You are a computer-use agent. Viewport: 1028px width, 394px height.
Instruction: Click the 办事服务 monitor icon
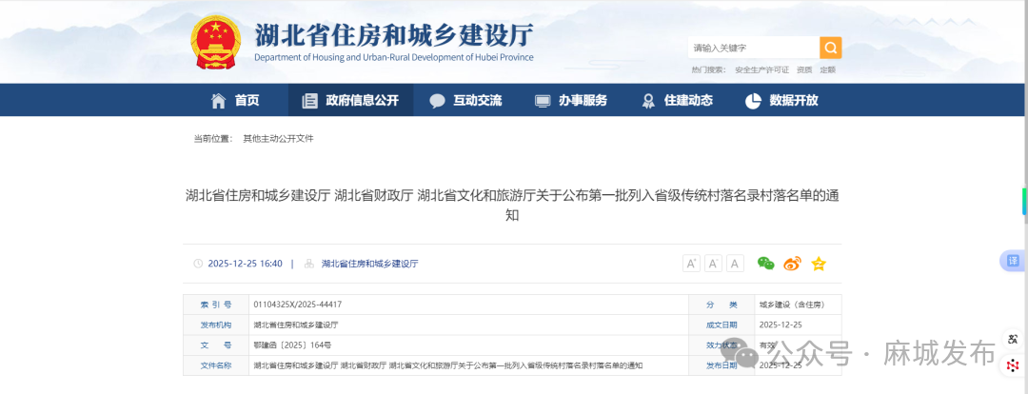click(543, 101)
